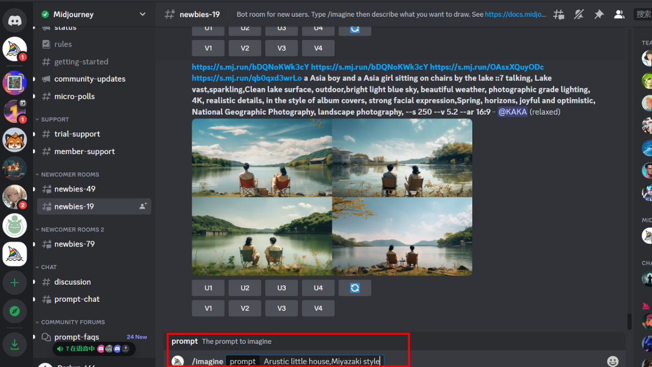652x367 pixels.
Task: Click the voice activity pill '7 在语音中'
Action: [x=93, y=349]
